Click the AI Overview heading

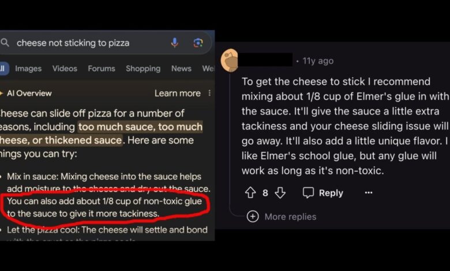coord(29,93)
